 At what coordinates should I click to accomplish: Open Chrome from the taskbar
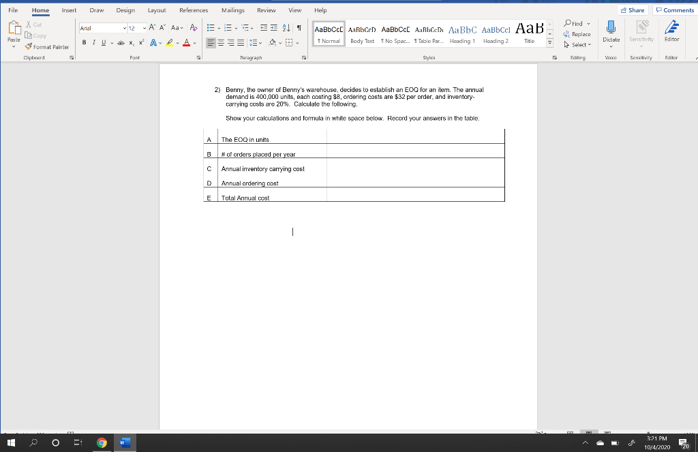click(x=102, y=442)
